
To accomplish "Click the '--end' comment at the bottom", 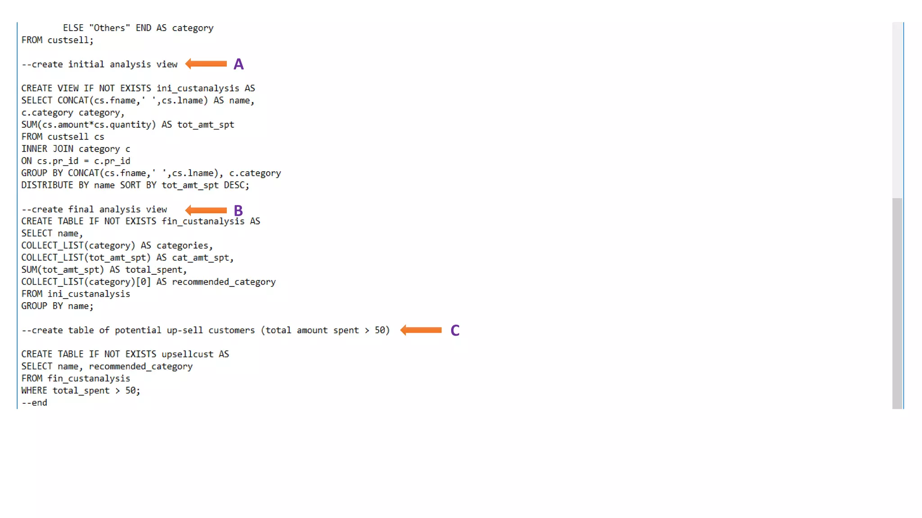I will pyautogui.click(x=34, y=403).
